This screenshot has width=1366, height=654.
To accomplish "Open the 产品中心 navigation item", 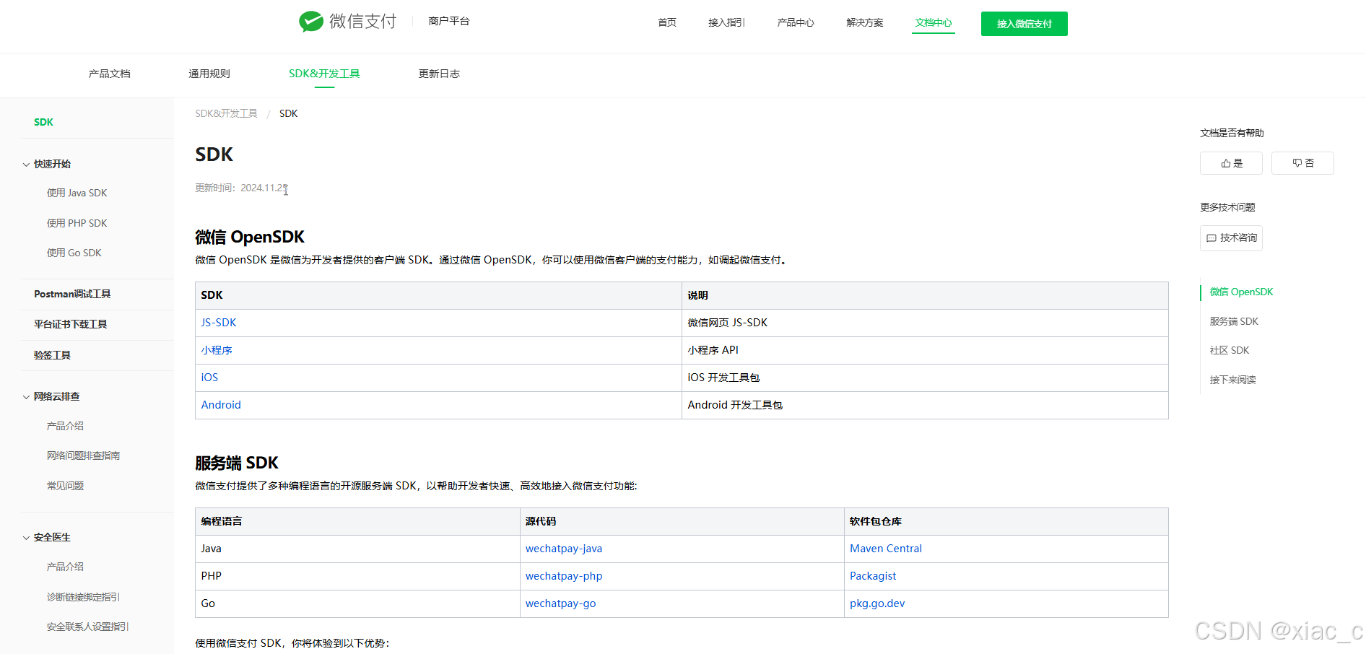I will pos(796,22).
